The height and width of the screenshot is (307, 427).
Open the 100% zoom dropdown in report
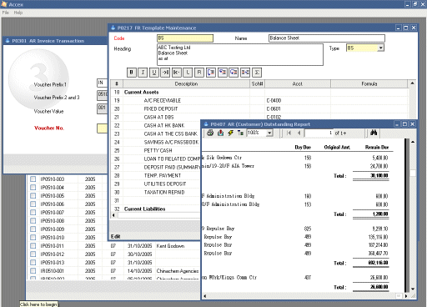pos(269,133)
